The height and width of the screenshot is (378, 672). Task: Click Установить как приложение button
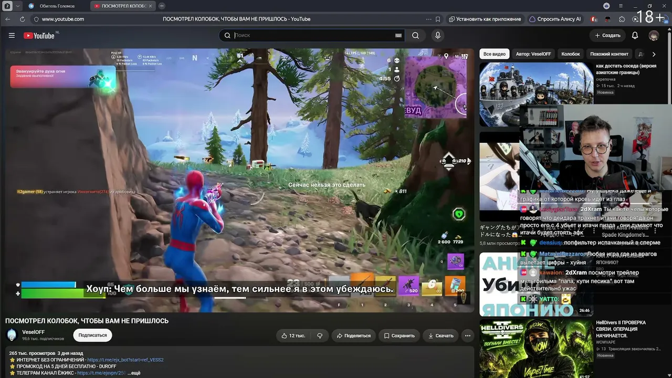485,19
